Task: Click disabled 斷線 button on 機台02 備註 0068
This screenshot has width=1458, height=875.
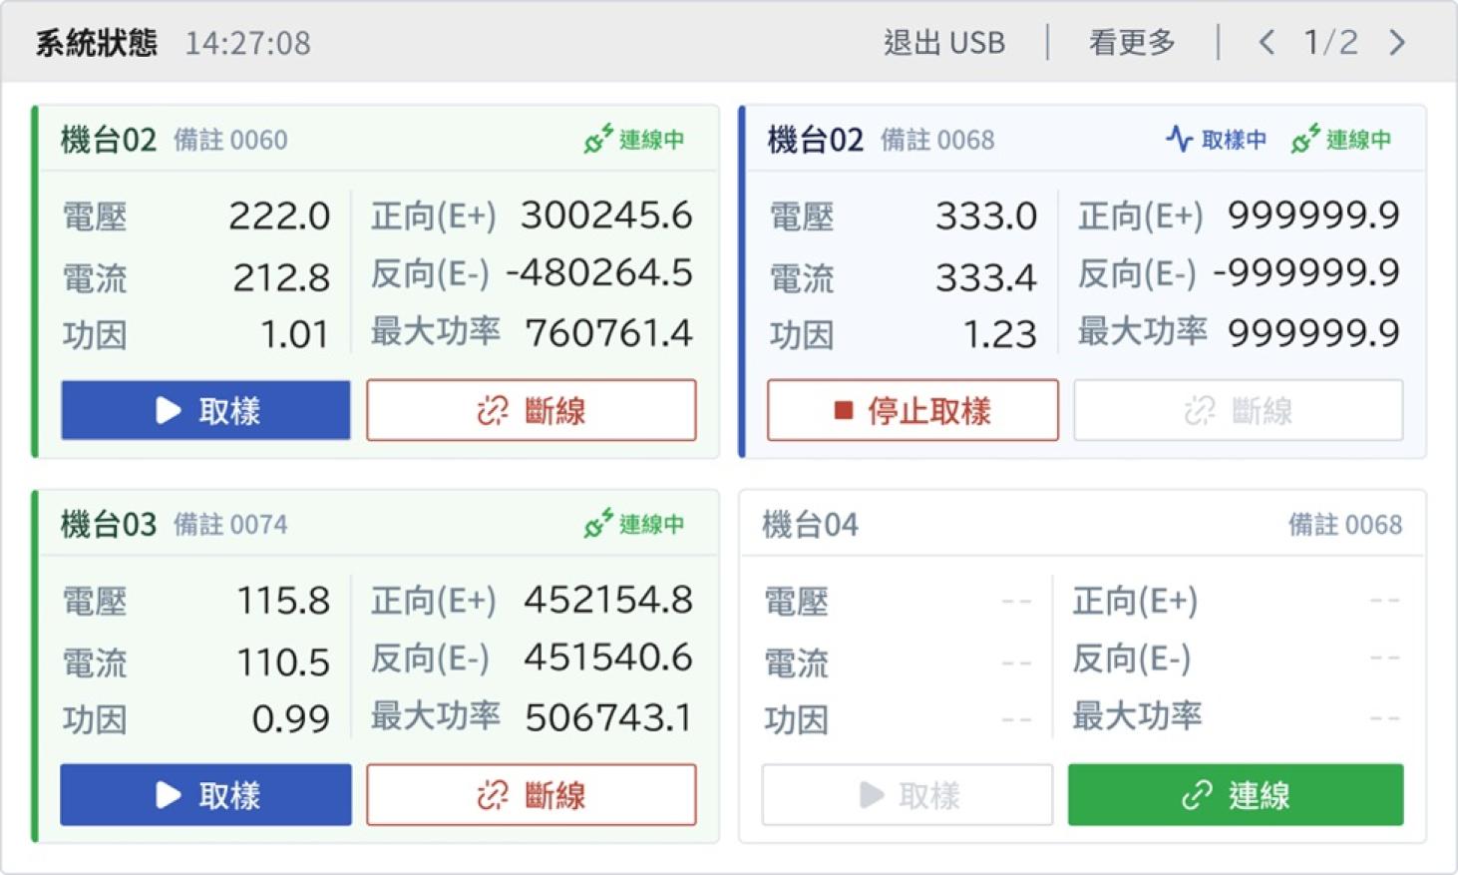Action: (x=1239, y=410)
